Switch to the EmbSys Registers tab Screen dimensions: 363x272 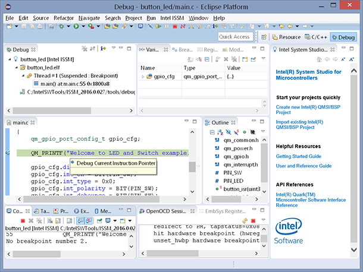[x=226, y=211]
